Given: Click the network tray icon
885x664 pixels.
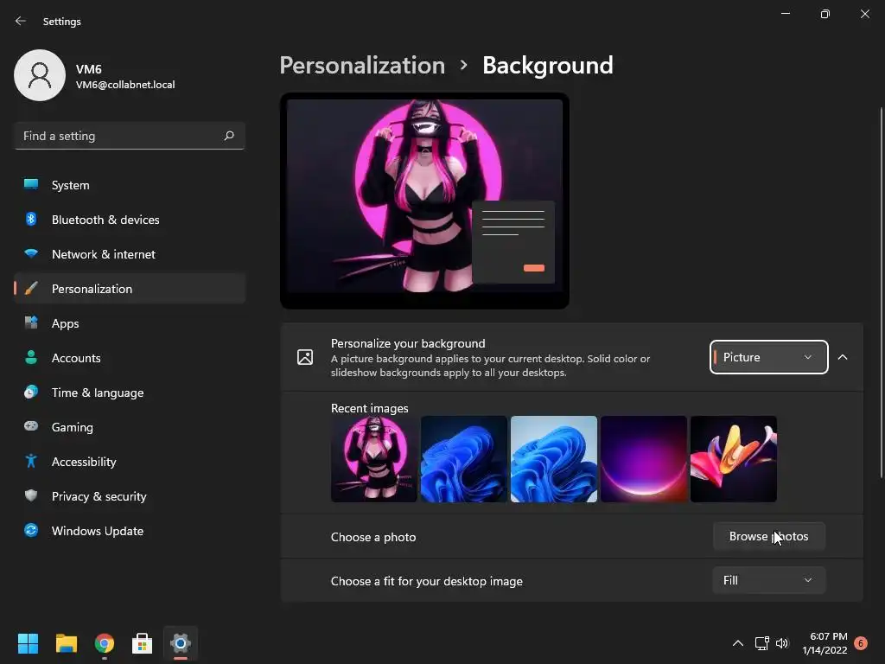Looking at the screenshot, I should (x=762, y=643).
